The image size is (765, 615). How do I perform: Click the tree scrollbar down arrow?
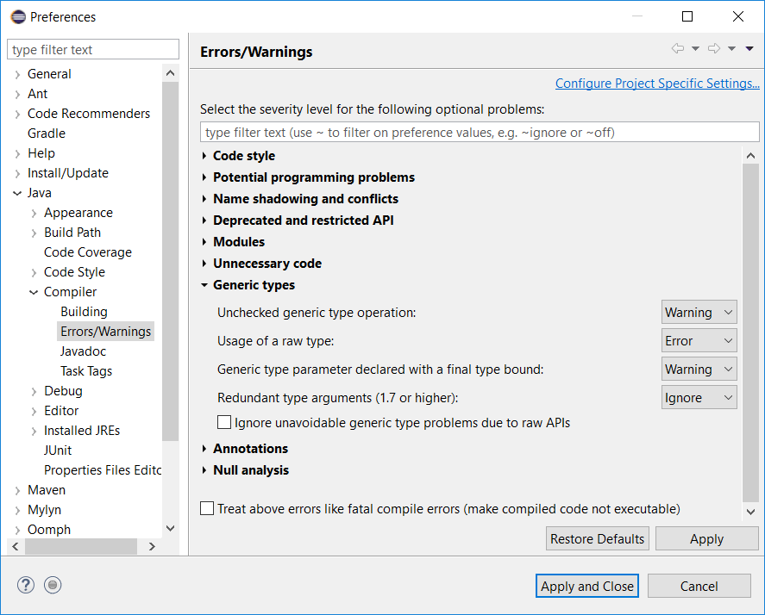click(170, 528)
